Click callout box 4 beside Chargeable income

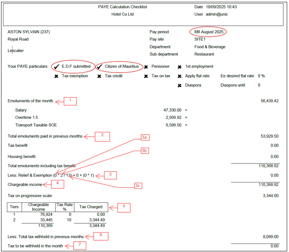[57, 185]
